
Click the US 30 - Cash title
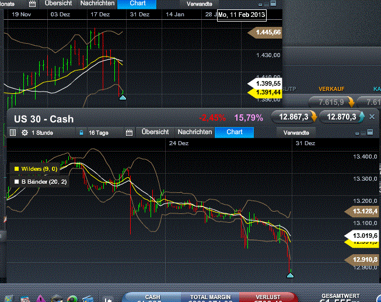tap(44, 119)
